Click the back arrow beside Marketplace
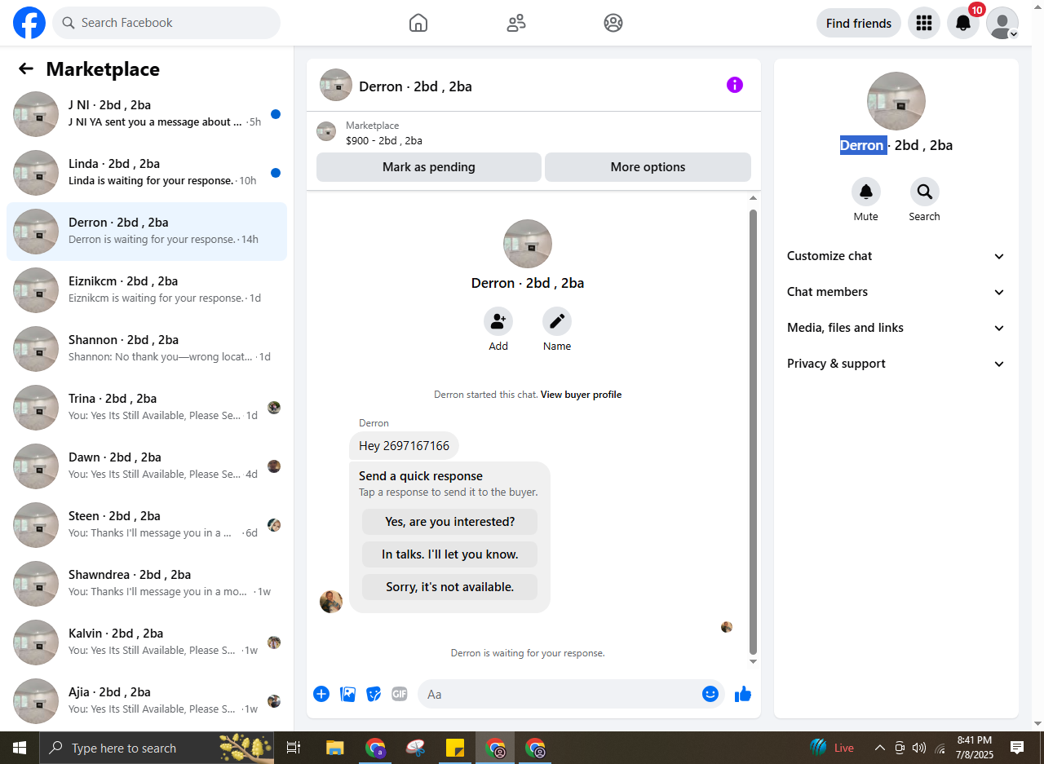 26,69
